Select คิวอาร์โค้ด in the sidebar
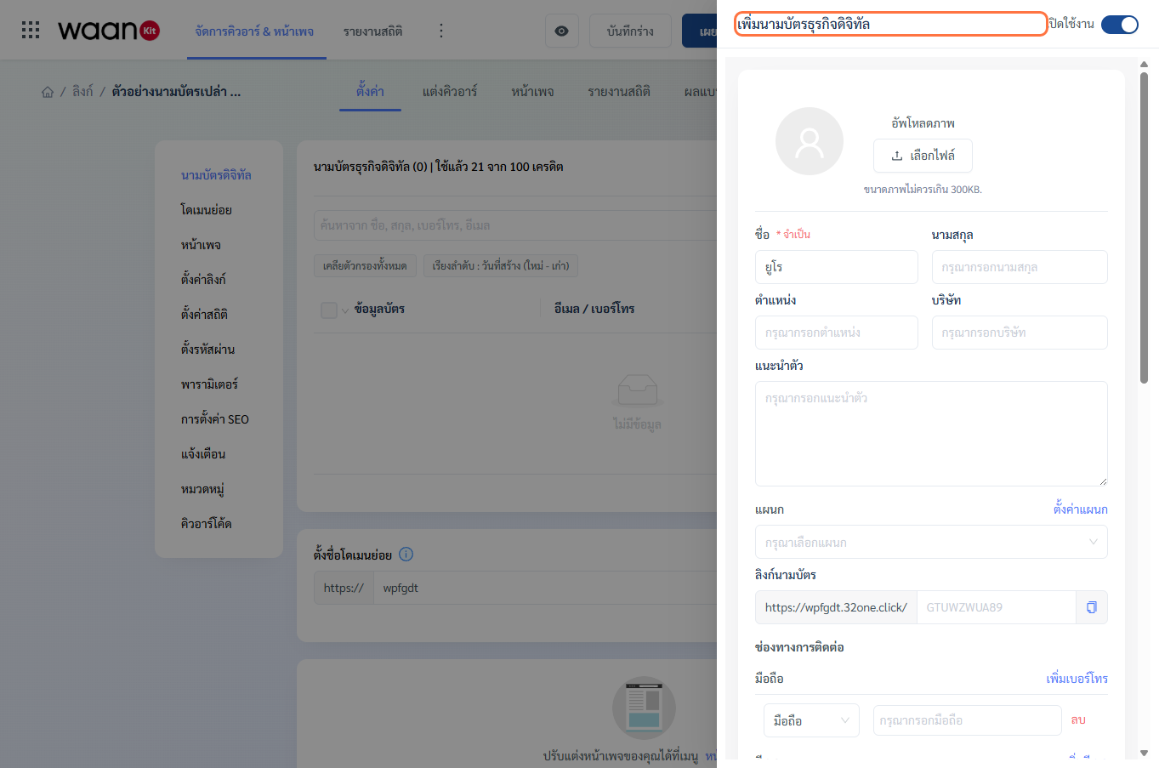 pos(206,524)
